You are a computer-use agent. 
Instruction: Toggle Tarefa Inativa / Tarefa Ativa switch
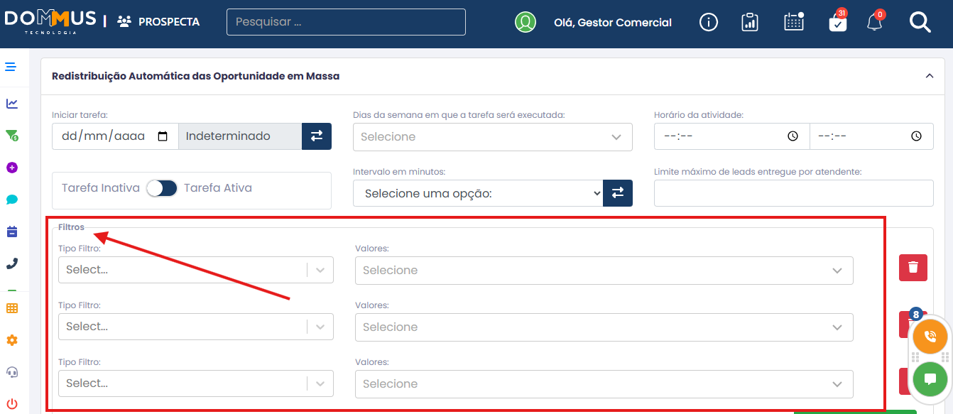point(161,188)
